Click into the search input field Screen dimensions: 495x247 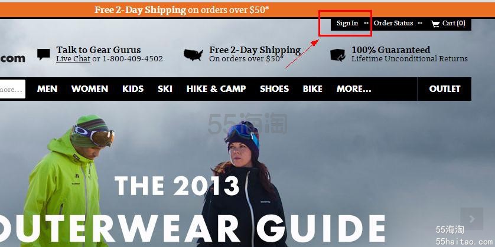pos(12,89)
